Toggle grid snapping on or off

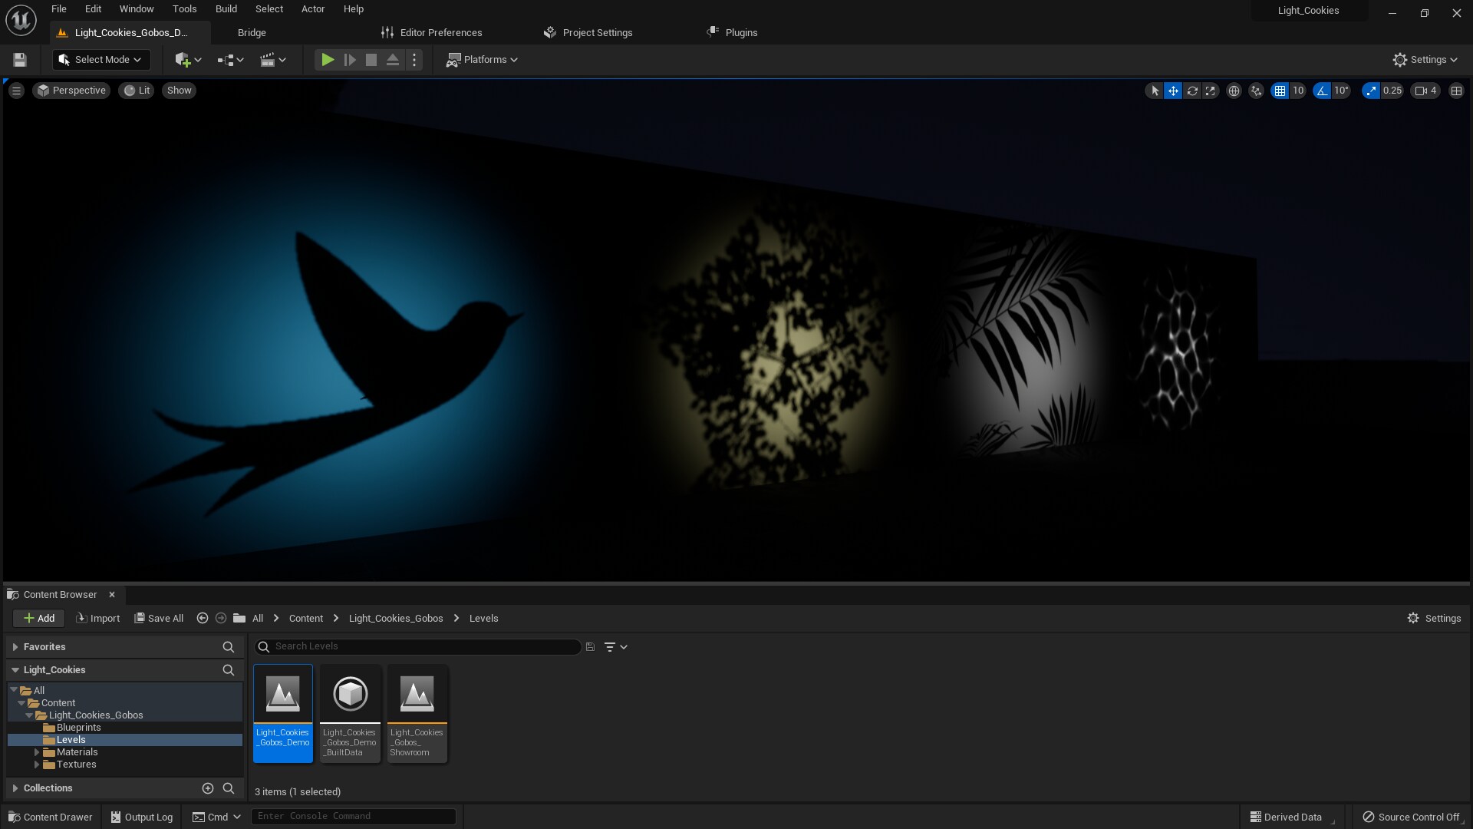(x=1280, y=91)
